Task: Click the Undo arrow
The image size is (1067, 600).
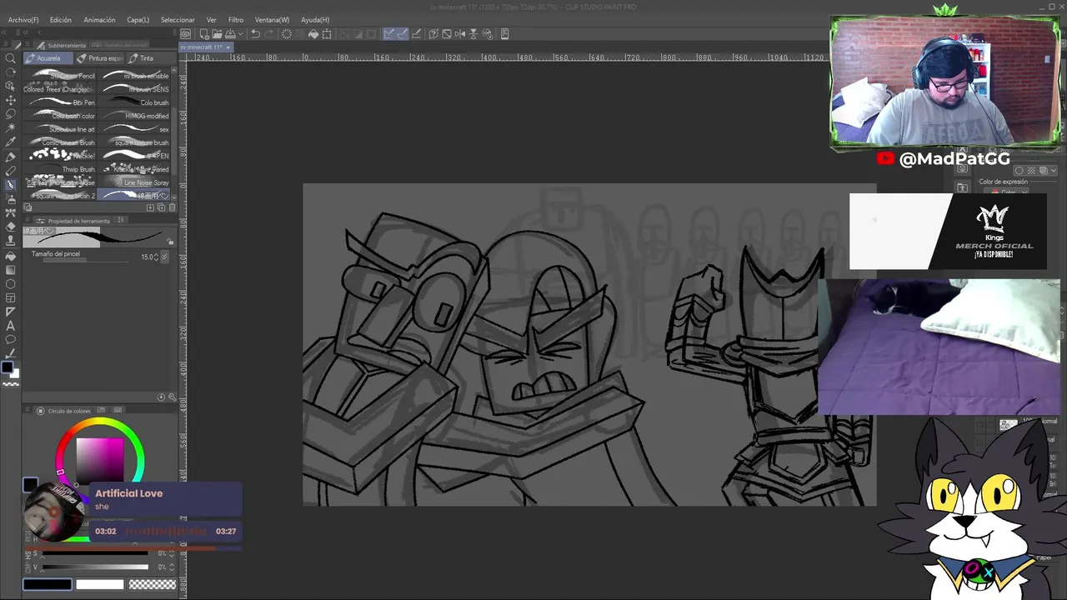Action: (256, 34)
